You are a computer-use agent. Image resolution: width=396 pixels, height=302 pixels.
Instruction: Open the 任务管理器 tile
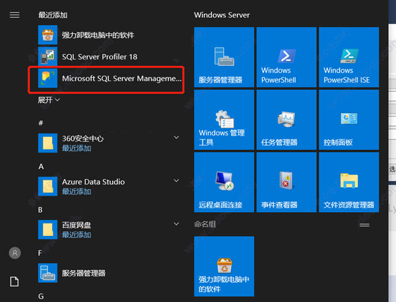[286, 120]
